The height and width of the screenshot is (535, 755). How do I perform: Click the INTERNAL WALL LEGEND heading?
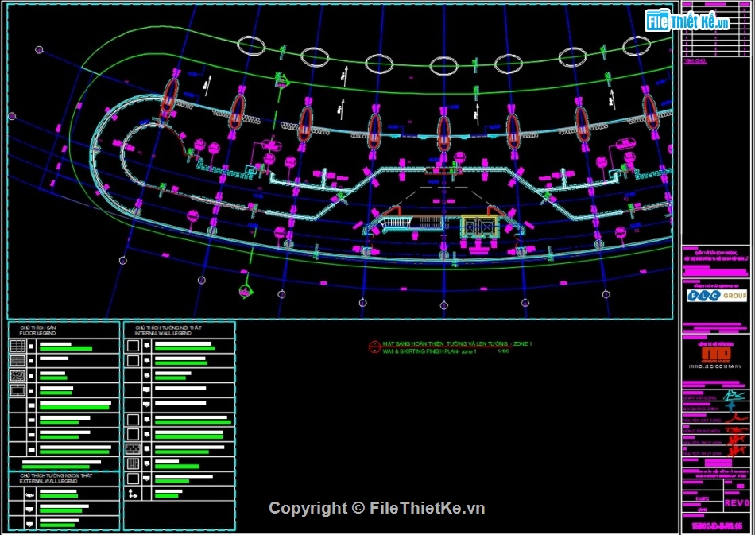(x=168, y=331)
